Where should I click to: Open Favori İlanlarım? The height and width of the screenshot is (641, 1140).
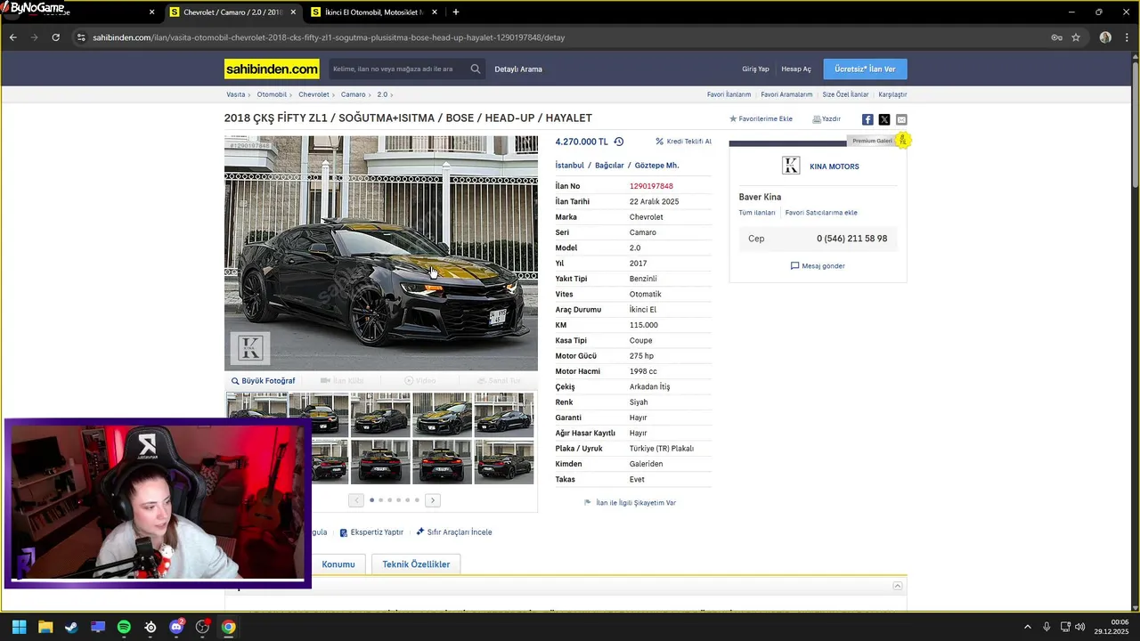coord(729,94)
